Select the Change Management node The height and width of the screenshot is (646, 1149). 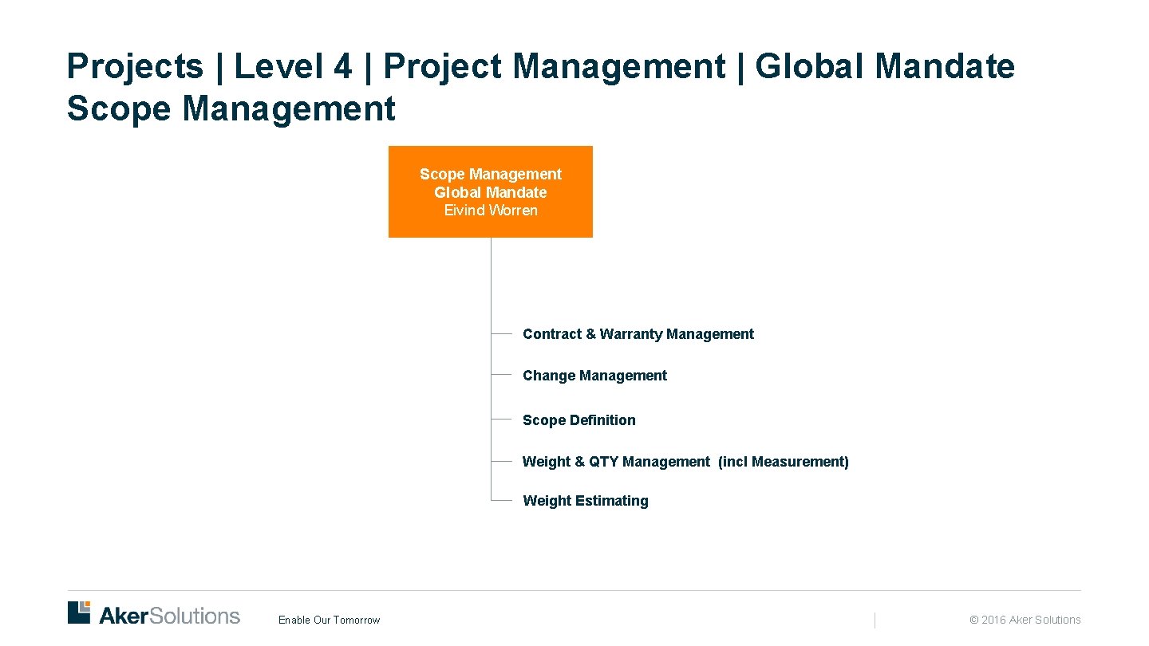pos(594,376)
